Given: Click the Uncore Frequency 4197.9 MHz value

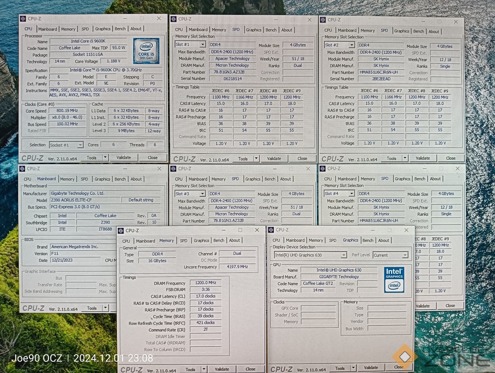Looking at the screenshot, I should (237, 267).
